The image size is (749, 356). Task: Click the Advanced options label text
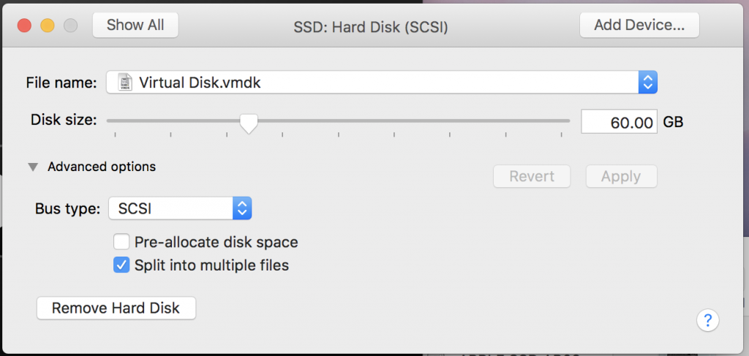click(102, 167)
